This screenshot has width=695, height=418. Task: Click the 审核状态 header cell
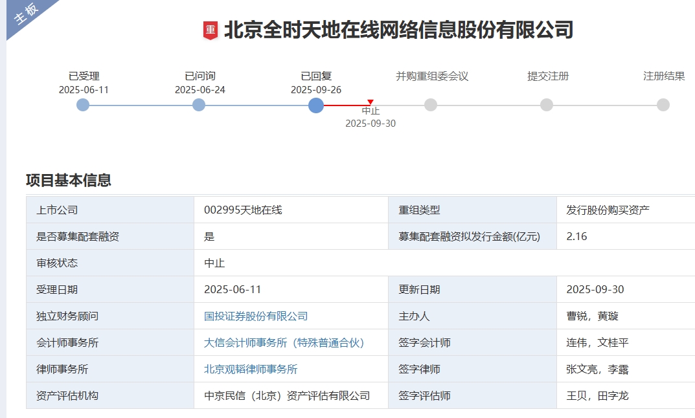tap(110, 263)
